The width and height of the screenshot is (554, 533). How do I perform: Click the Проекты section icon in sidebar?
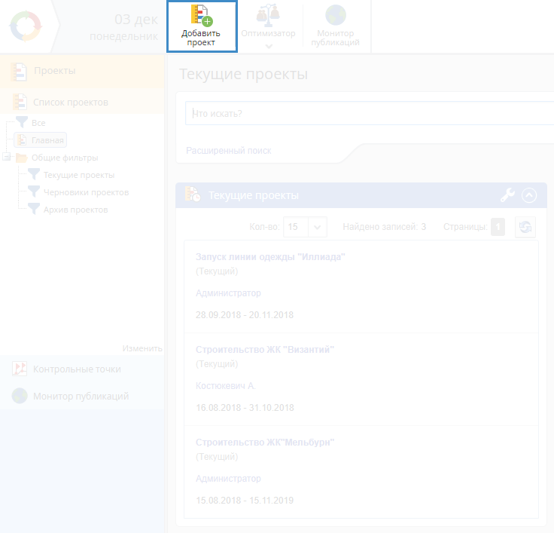(20, 71)
